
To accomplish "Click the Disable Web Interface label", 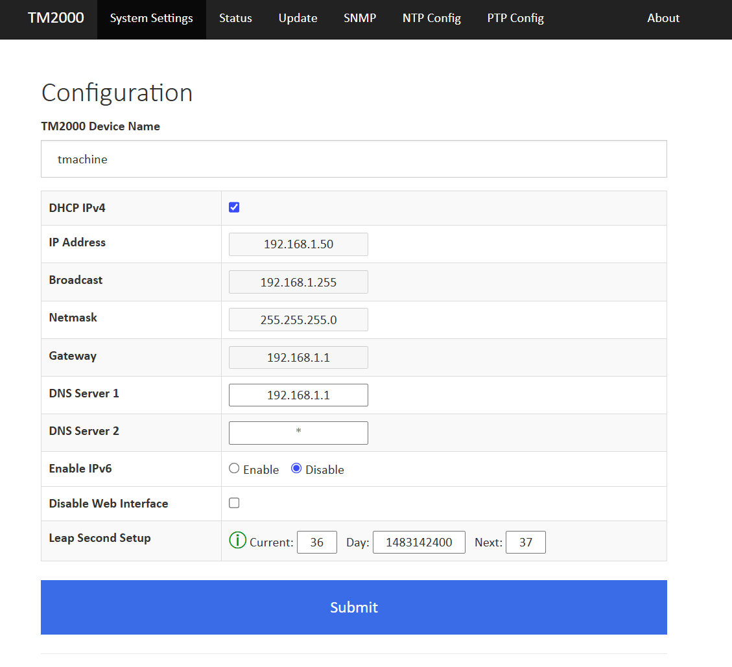I will click(x=108, y=503).
